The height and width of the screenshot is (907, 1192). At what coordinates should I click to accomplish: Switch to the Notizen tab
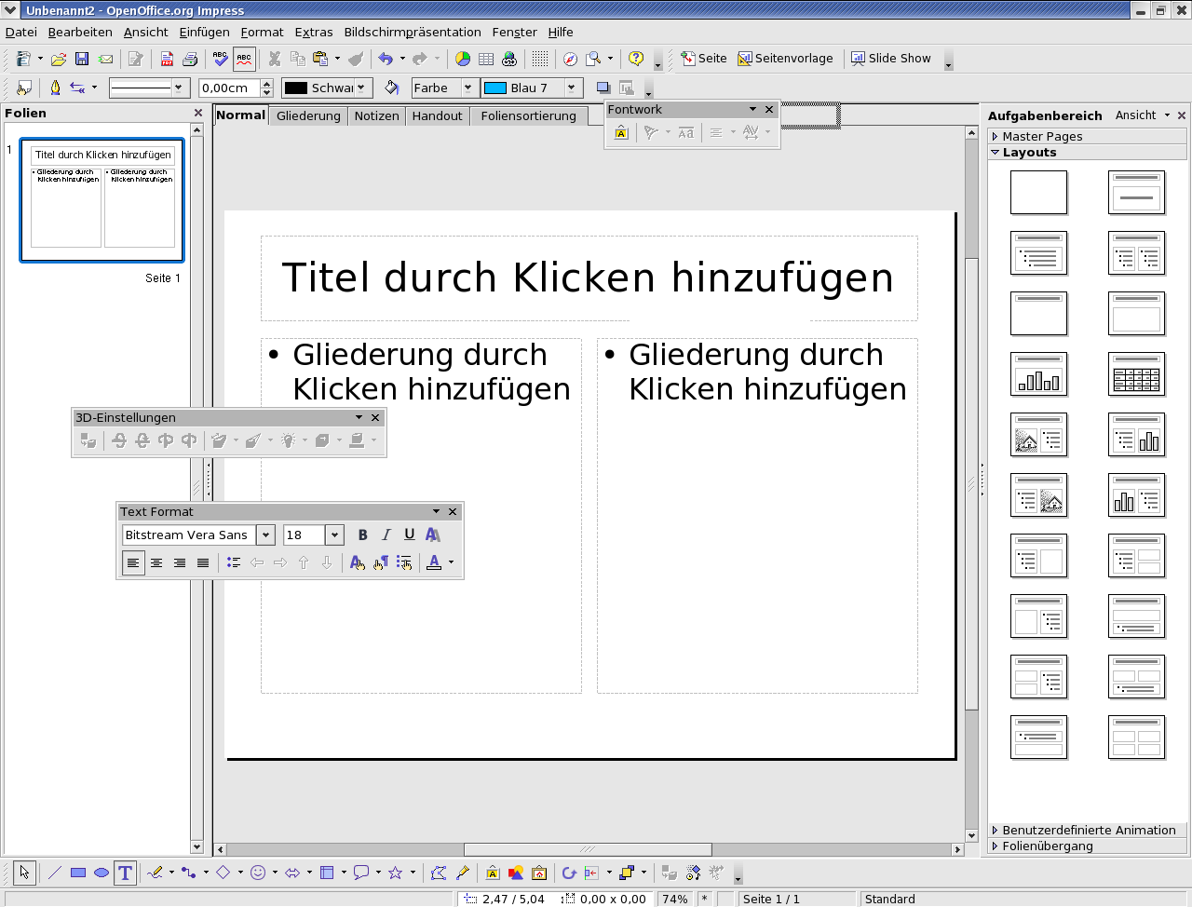pyautogui.click(x=376, y=115)
